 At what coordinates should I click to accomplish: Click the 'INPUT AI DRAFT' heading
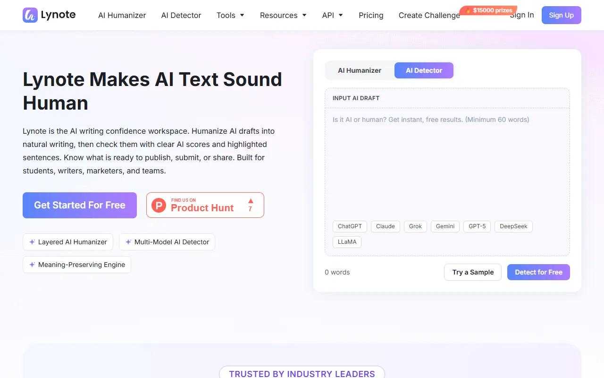click(356, 98)
